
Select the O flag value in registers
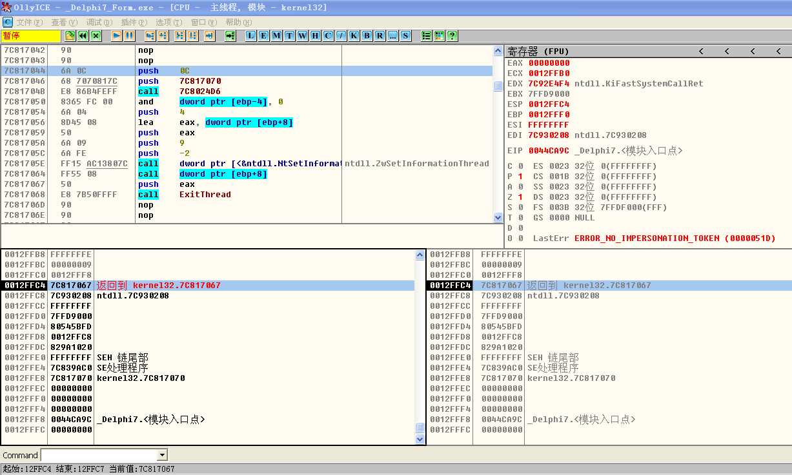coord(520,238)
